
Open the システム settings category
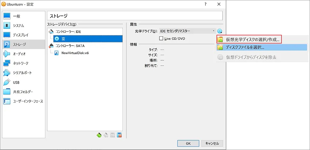pos(24,26)
